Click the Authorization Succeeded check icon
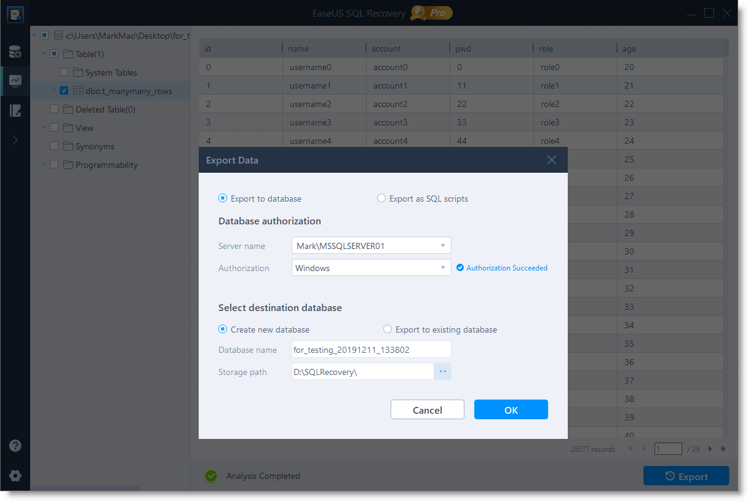This screenshot has width=748, height=501. click(x=460, y=267)
